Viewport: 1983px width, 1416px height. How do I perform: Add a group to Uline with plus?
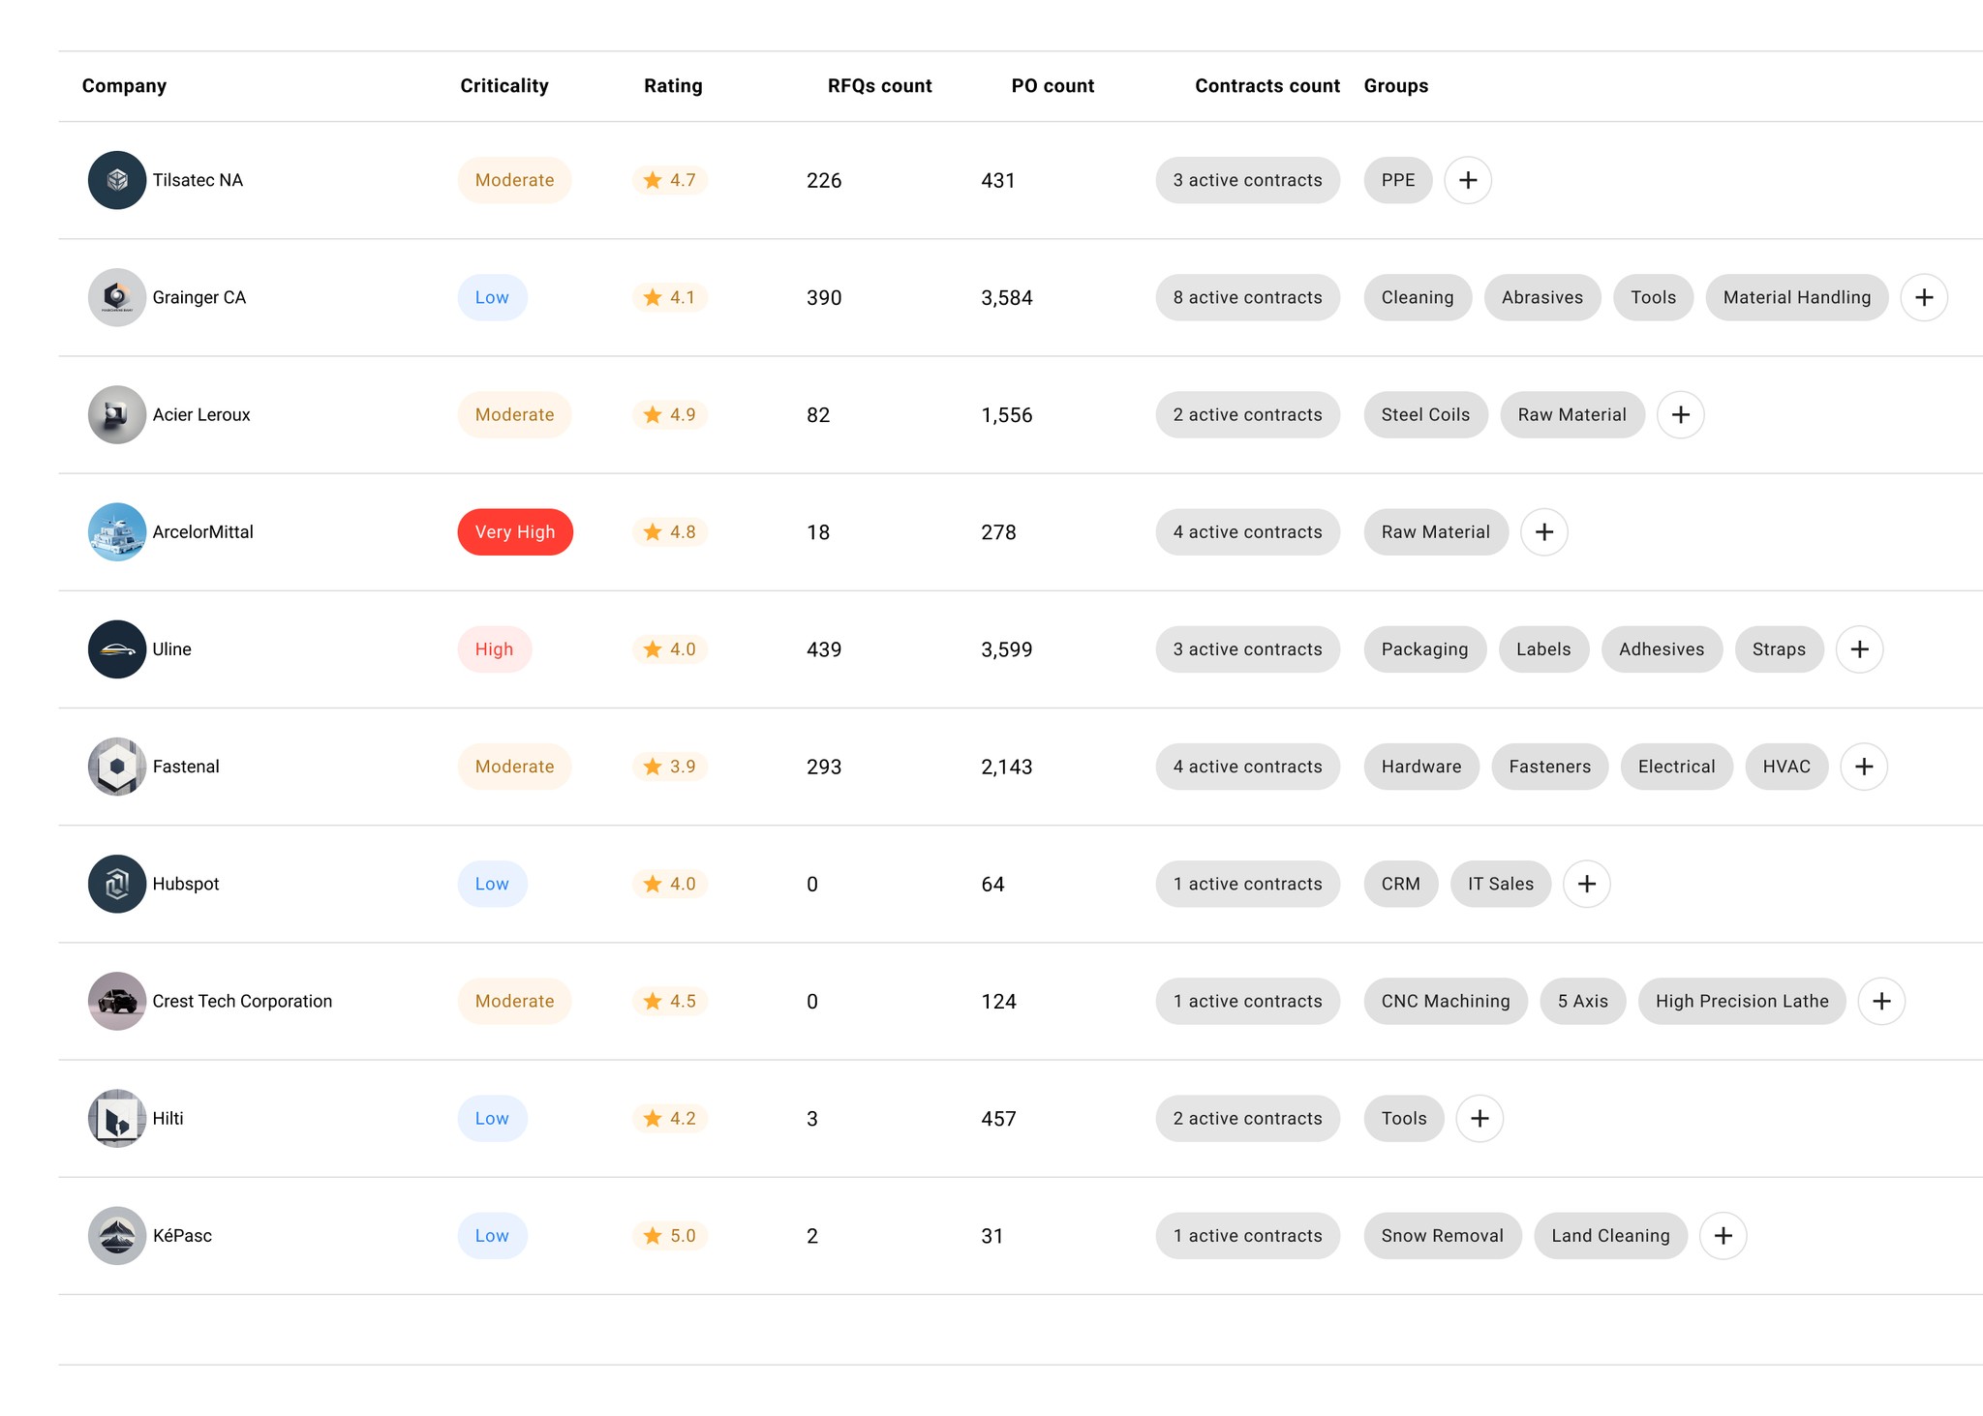pyautogui.click(x=1860, y=648)
